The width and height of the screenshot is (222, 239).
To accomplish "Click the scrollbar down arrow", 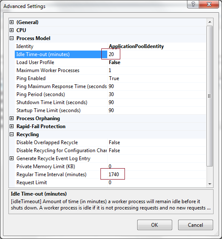I will (x=210, y=184).
